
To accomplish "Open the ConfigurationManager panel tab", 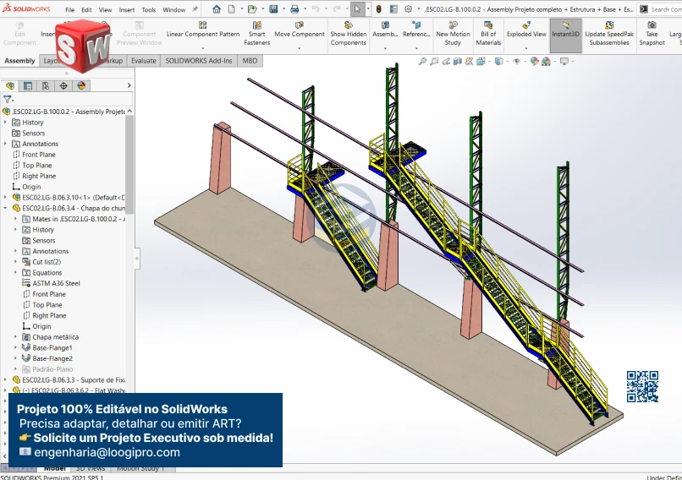I will click(x=46, y=85).
